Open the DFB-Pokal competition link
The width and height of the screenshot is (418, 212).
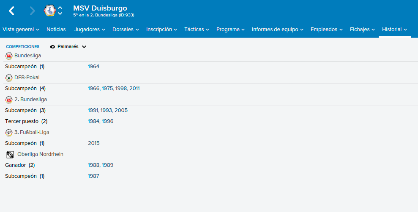[27, 78]
